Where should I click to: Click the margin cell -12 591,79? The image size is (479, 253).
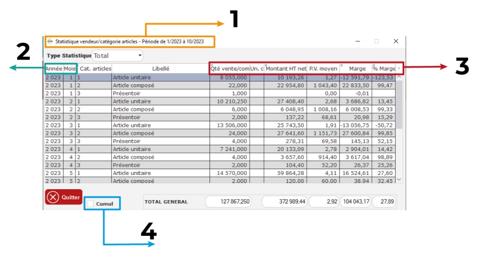(356, 78)
